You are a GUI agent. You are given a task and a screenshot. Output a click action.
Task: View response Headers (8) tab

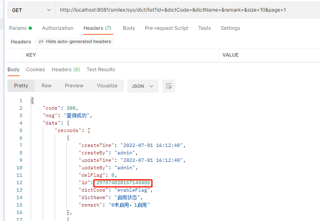(x=65, y=70)
